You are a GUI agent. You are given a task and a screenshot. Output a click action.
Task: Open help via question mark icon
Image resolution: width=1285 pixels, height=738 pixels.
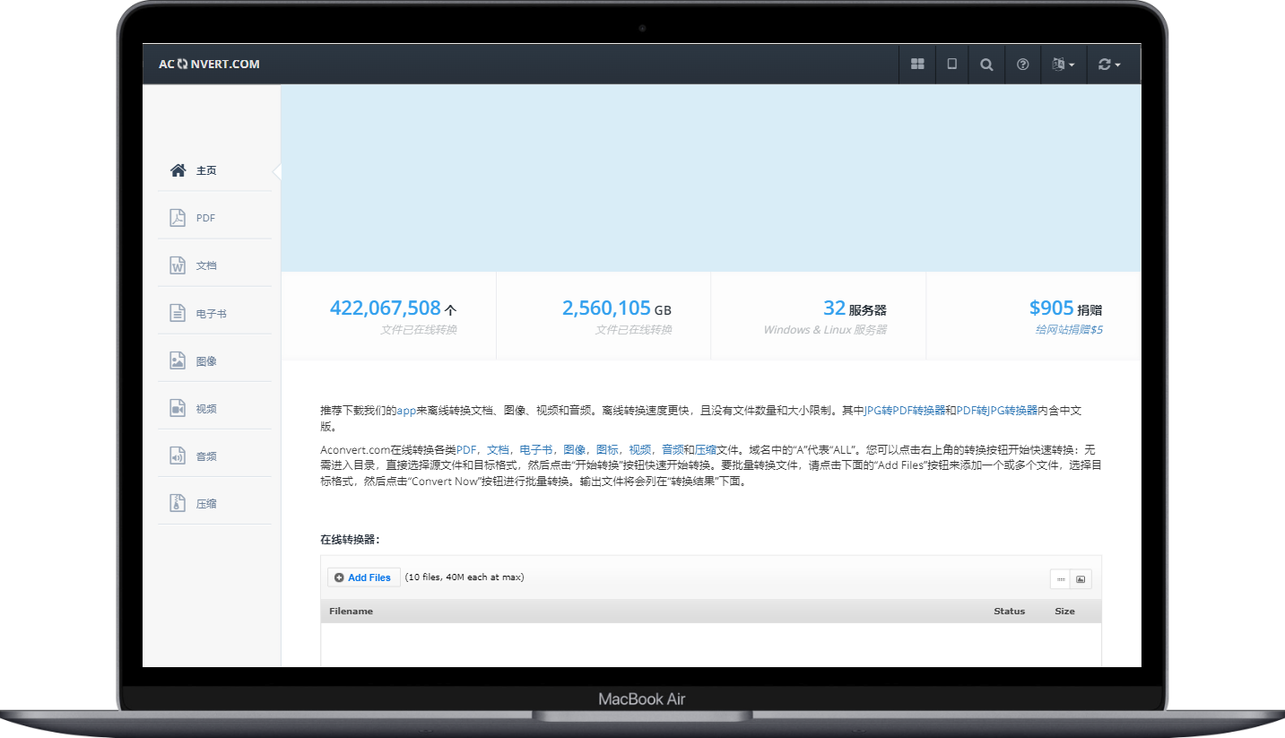point(1022,65)
